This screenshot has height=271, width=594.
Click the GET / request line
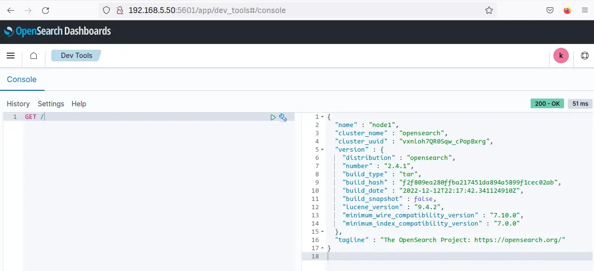[x=35, y=117]
